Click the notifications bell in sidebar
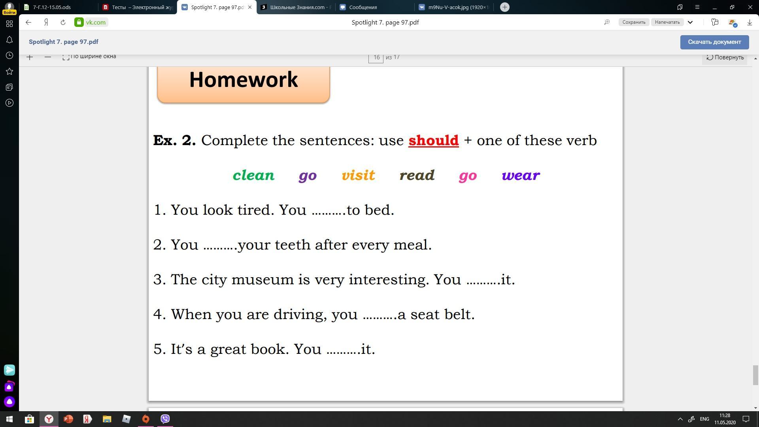759x427 pixels. click(9, 40)
